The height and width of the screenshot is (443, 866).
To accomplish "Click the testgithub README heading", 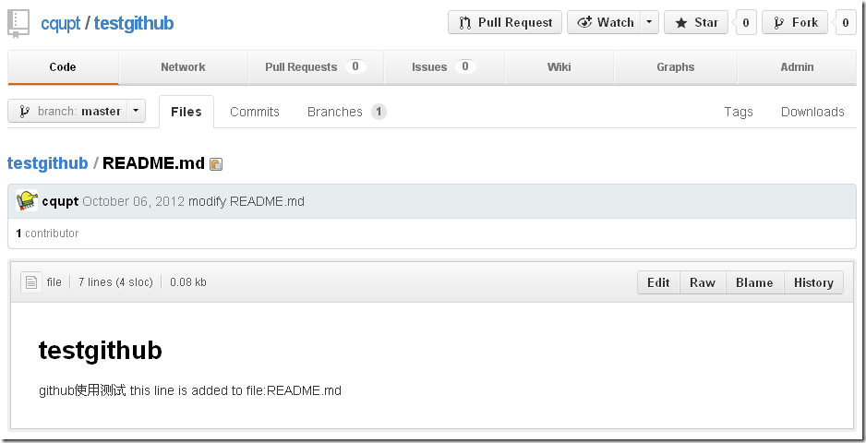I will 100,350.
